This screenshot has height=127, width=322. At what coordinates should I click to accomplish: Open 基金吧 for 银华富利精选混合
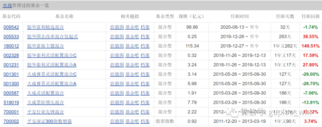132,27
